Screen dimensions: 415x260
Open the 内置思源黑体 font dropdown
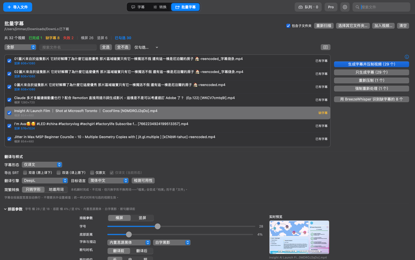click(129, 242)
